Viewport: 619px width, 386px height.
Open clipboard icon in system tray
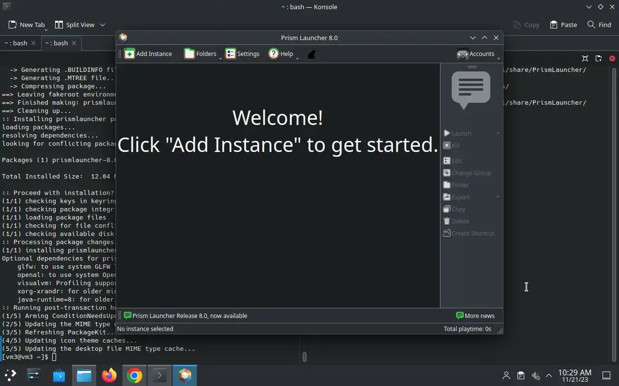pyautogui.click(x=521, y=375)
